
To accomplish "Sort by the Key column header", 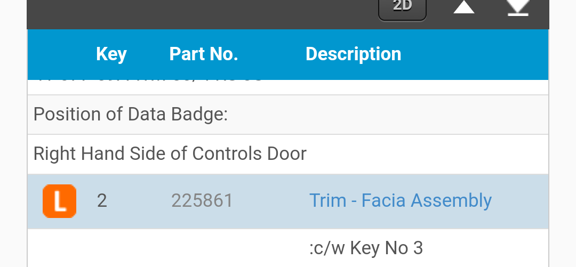I will pyautogui.click(x=111, y=54).
